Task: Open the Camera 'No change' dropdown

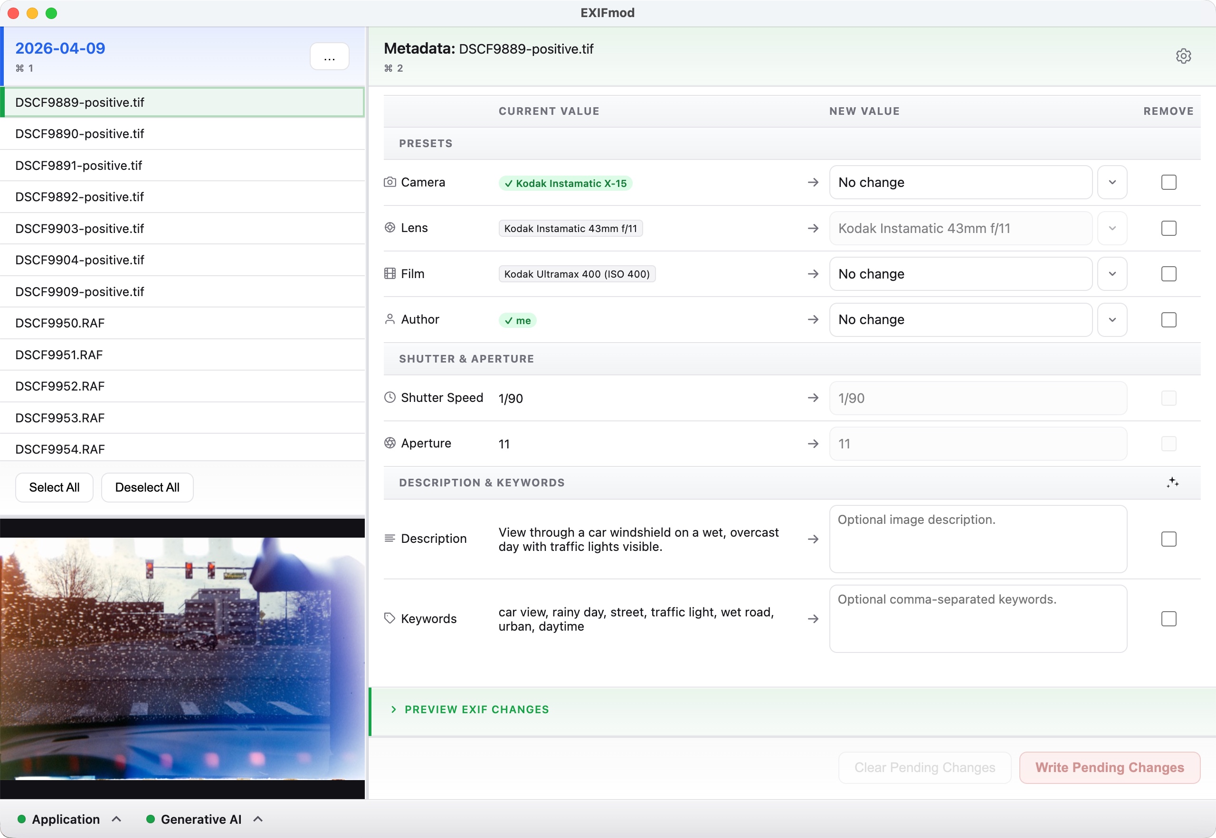Action: pos(1112,182)
